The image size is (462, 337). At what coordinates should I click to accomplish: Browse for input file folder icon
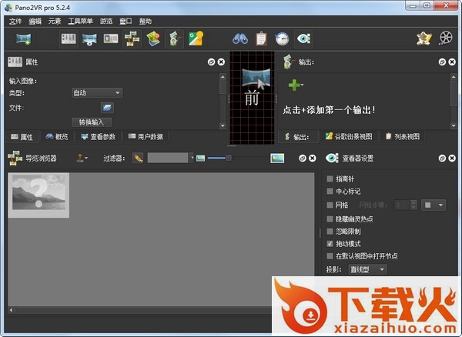pyautogui.click(x=107, y=108)
